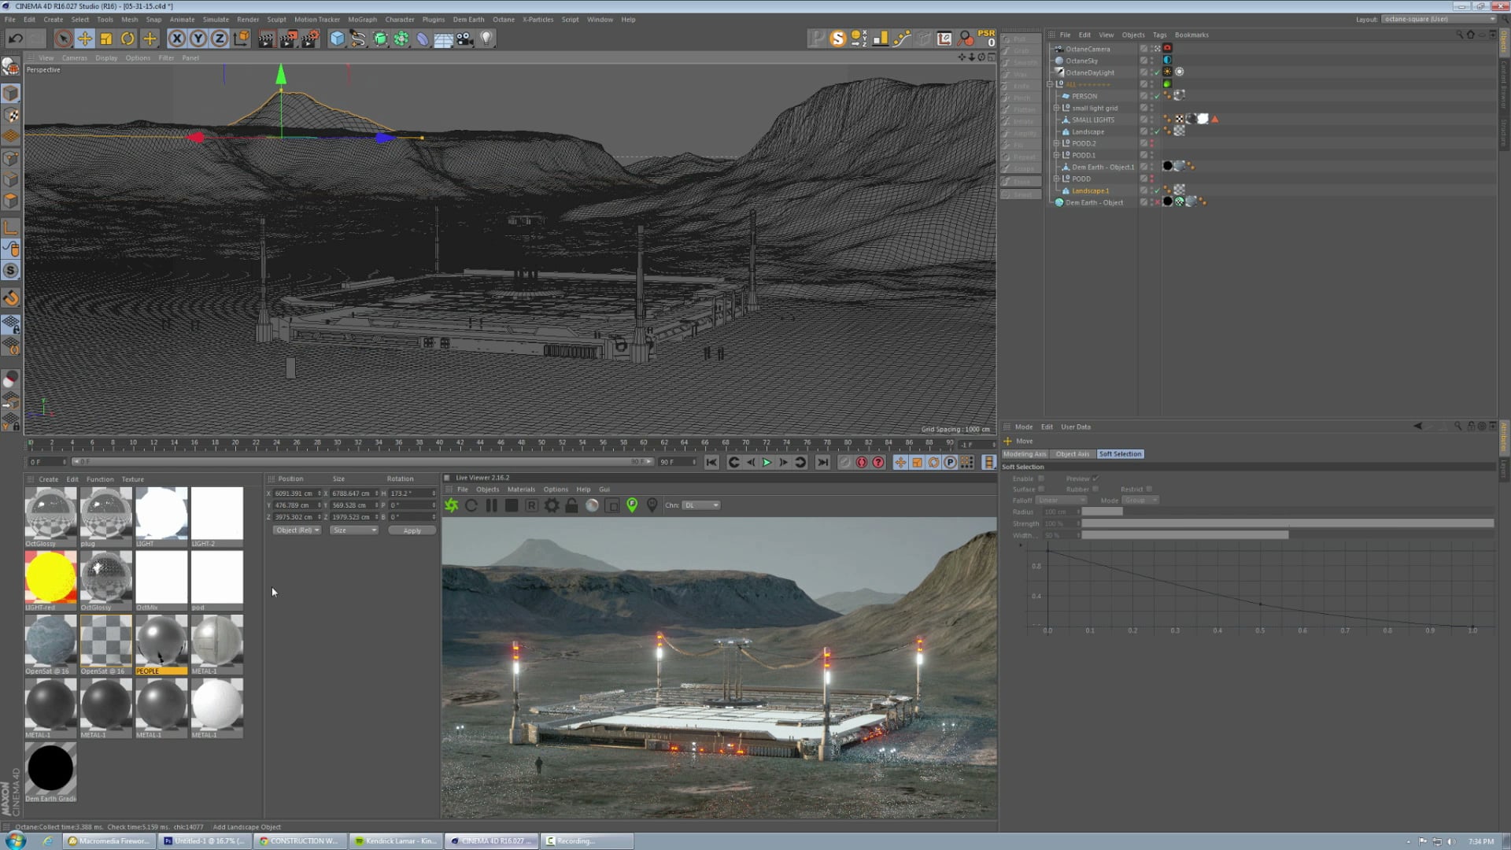Add a Cube primitive object
This screenshot has width=1511, height=850.
coord(337,38)
